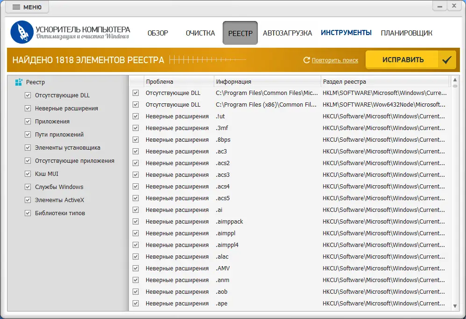Click the vertical scrollbar thumb
Image resolution: width=466 pixels, height=319 pixels.
455,86
